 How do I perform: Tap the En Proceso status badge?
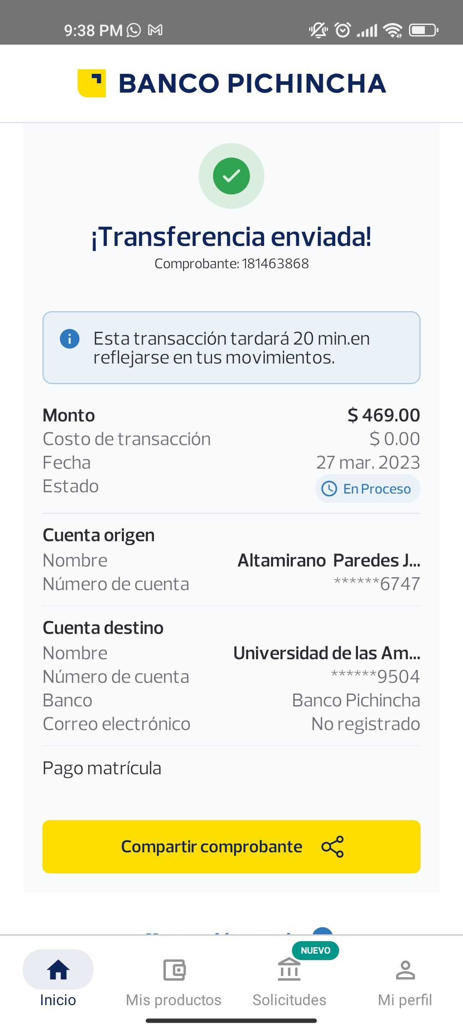pos(368,489)
